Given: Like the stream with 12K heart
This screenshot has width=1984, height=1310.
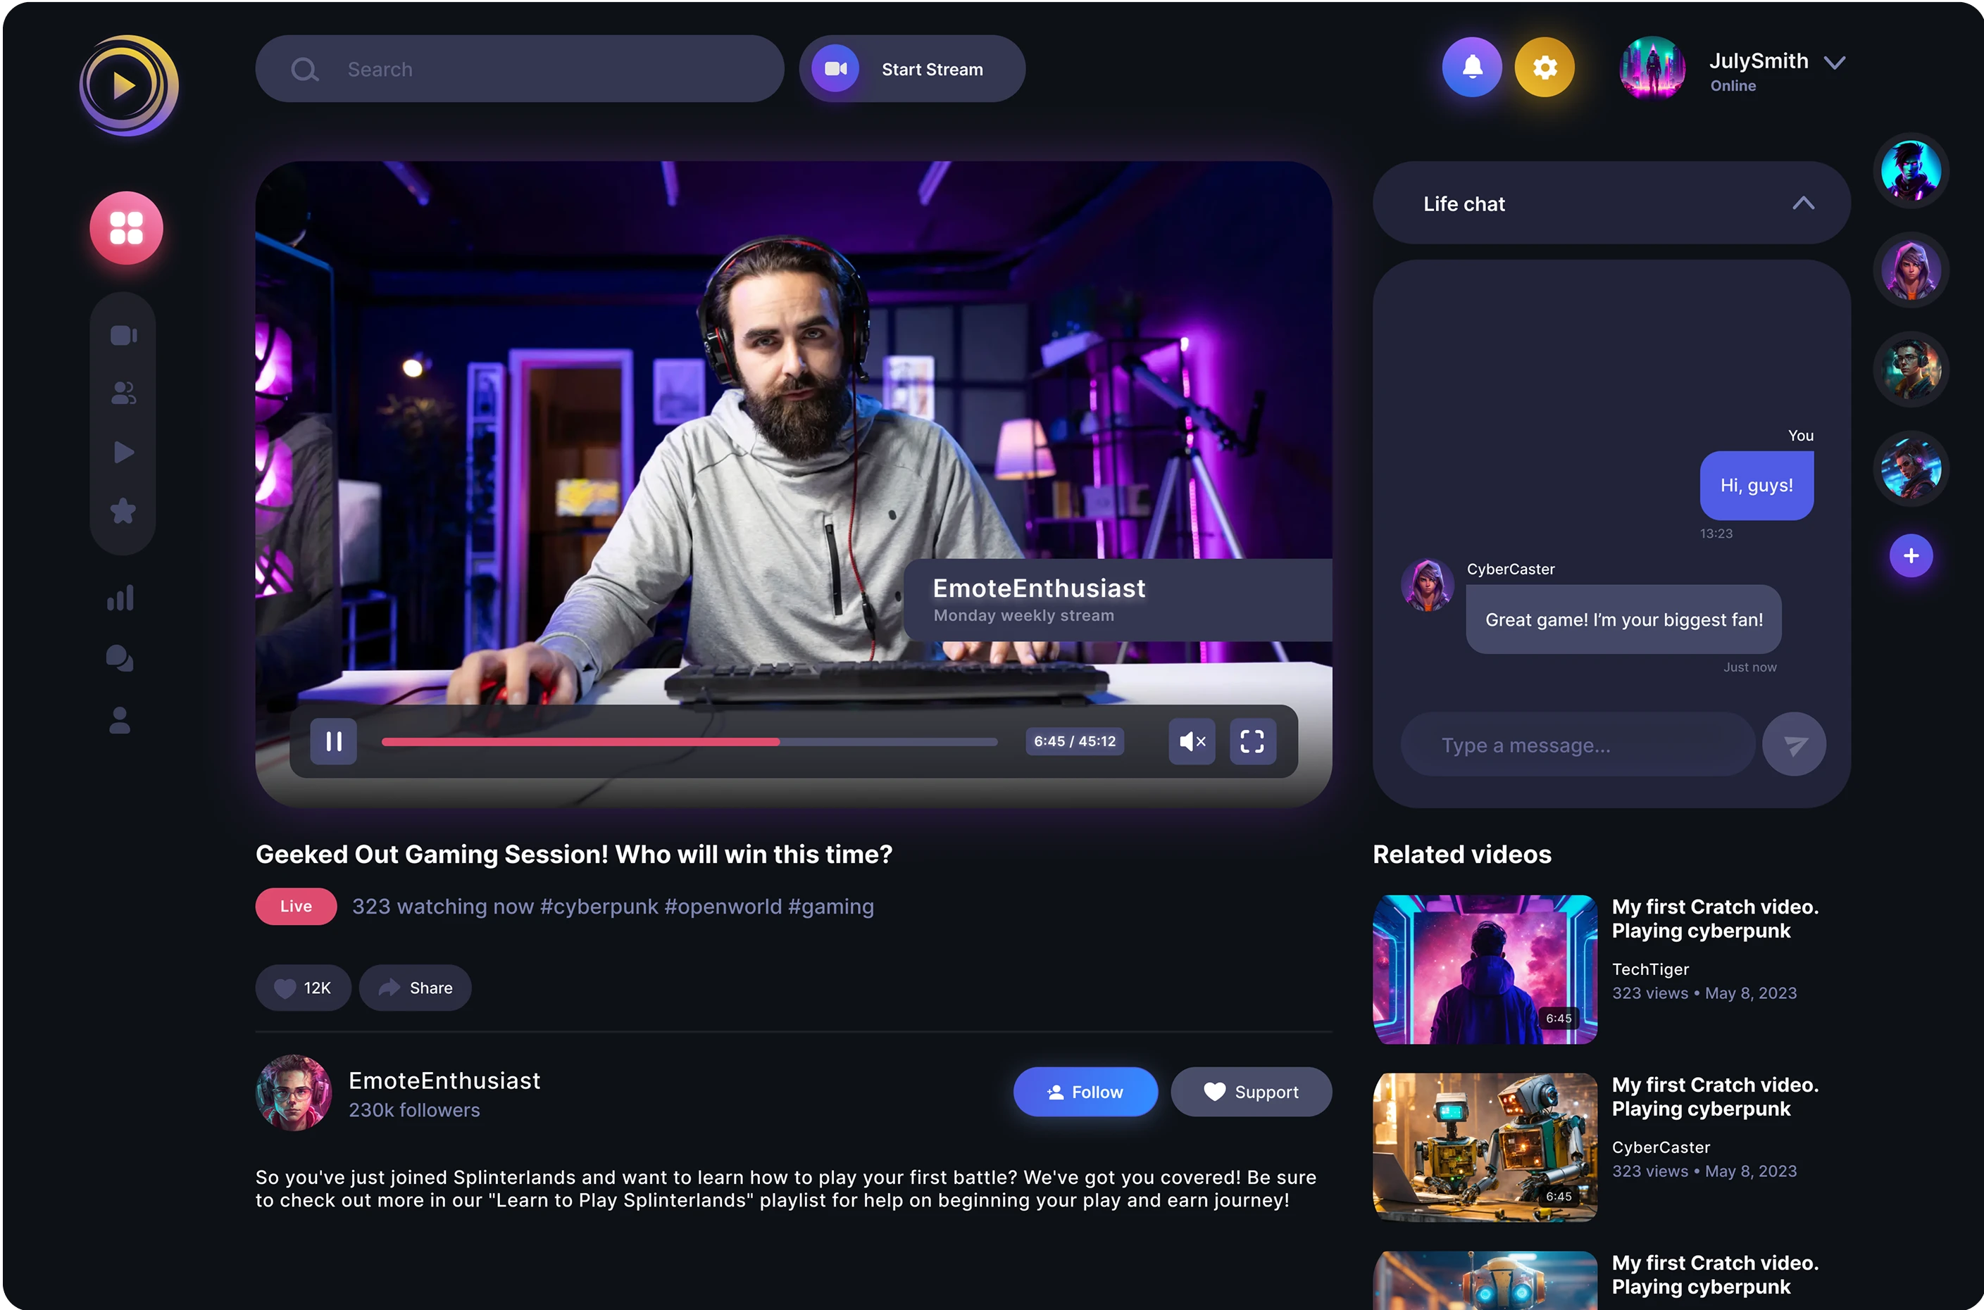Looking at the screenshot, I should (x=303, y=988).
